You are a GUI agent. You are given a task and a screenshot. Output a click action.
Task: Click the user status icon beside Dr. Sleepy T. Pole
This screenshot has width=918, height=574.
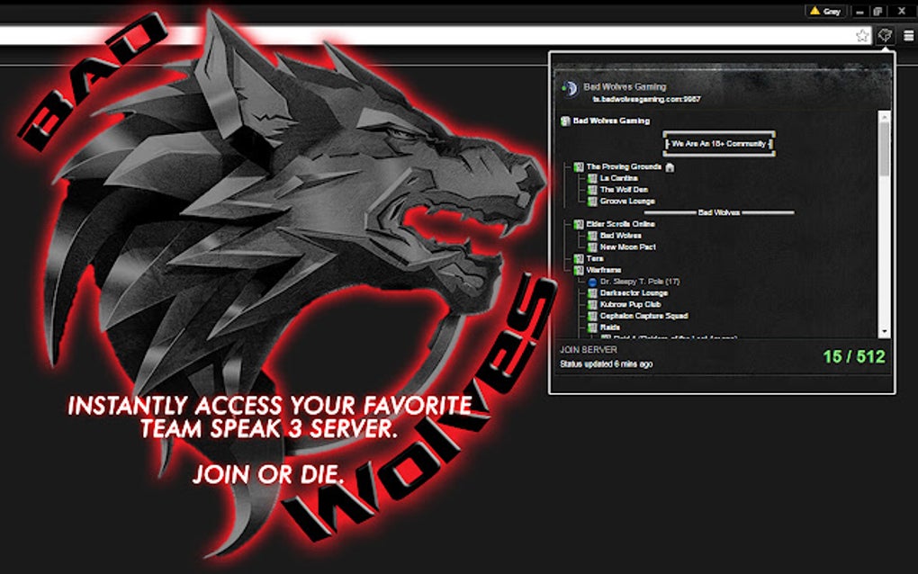click(x=593, y=282)
